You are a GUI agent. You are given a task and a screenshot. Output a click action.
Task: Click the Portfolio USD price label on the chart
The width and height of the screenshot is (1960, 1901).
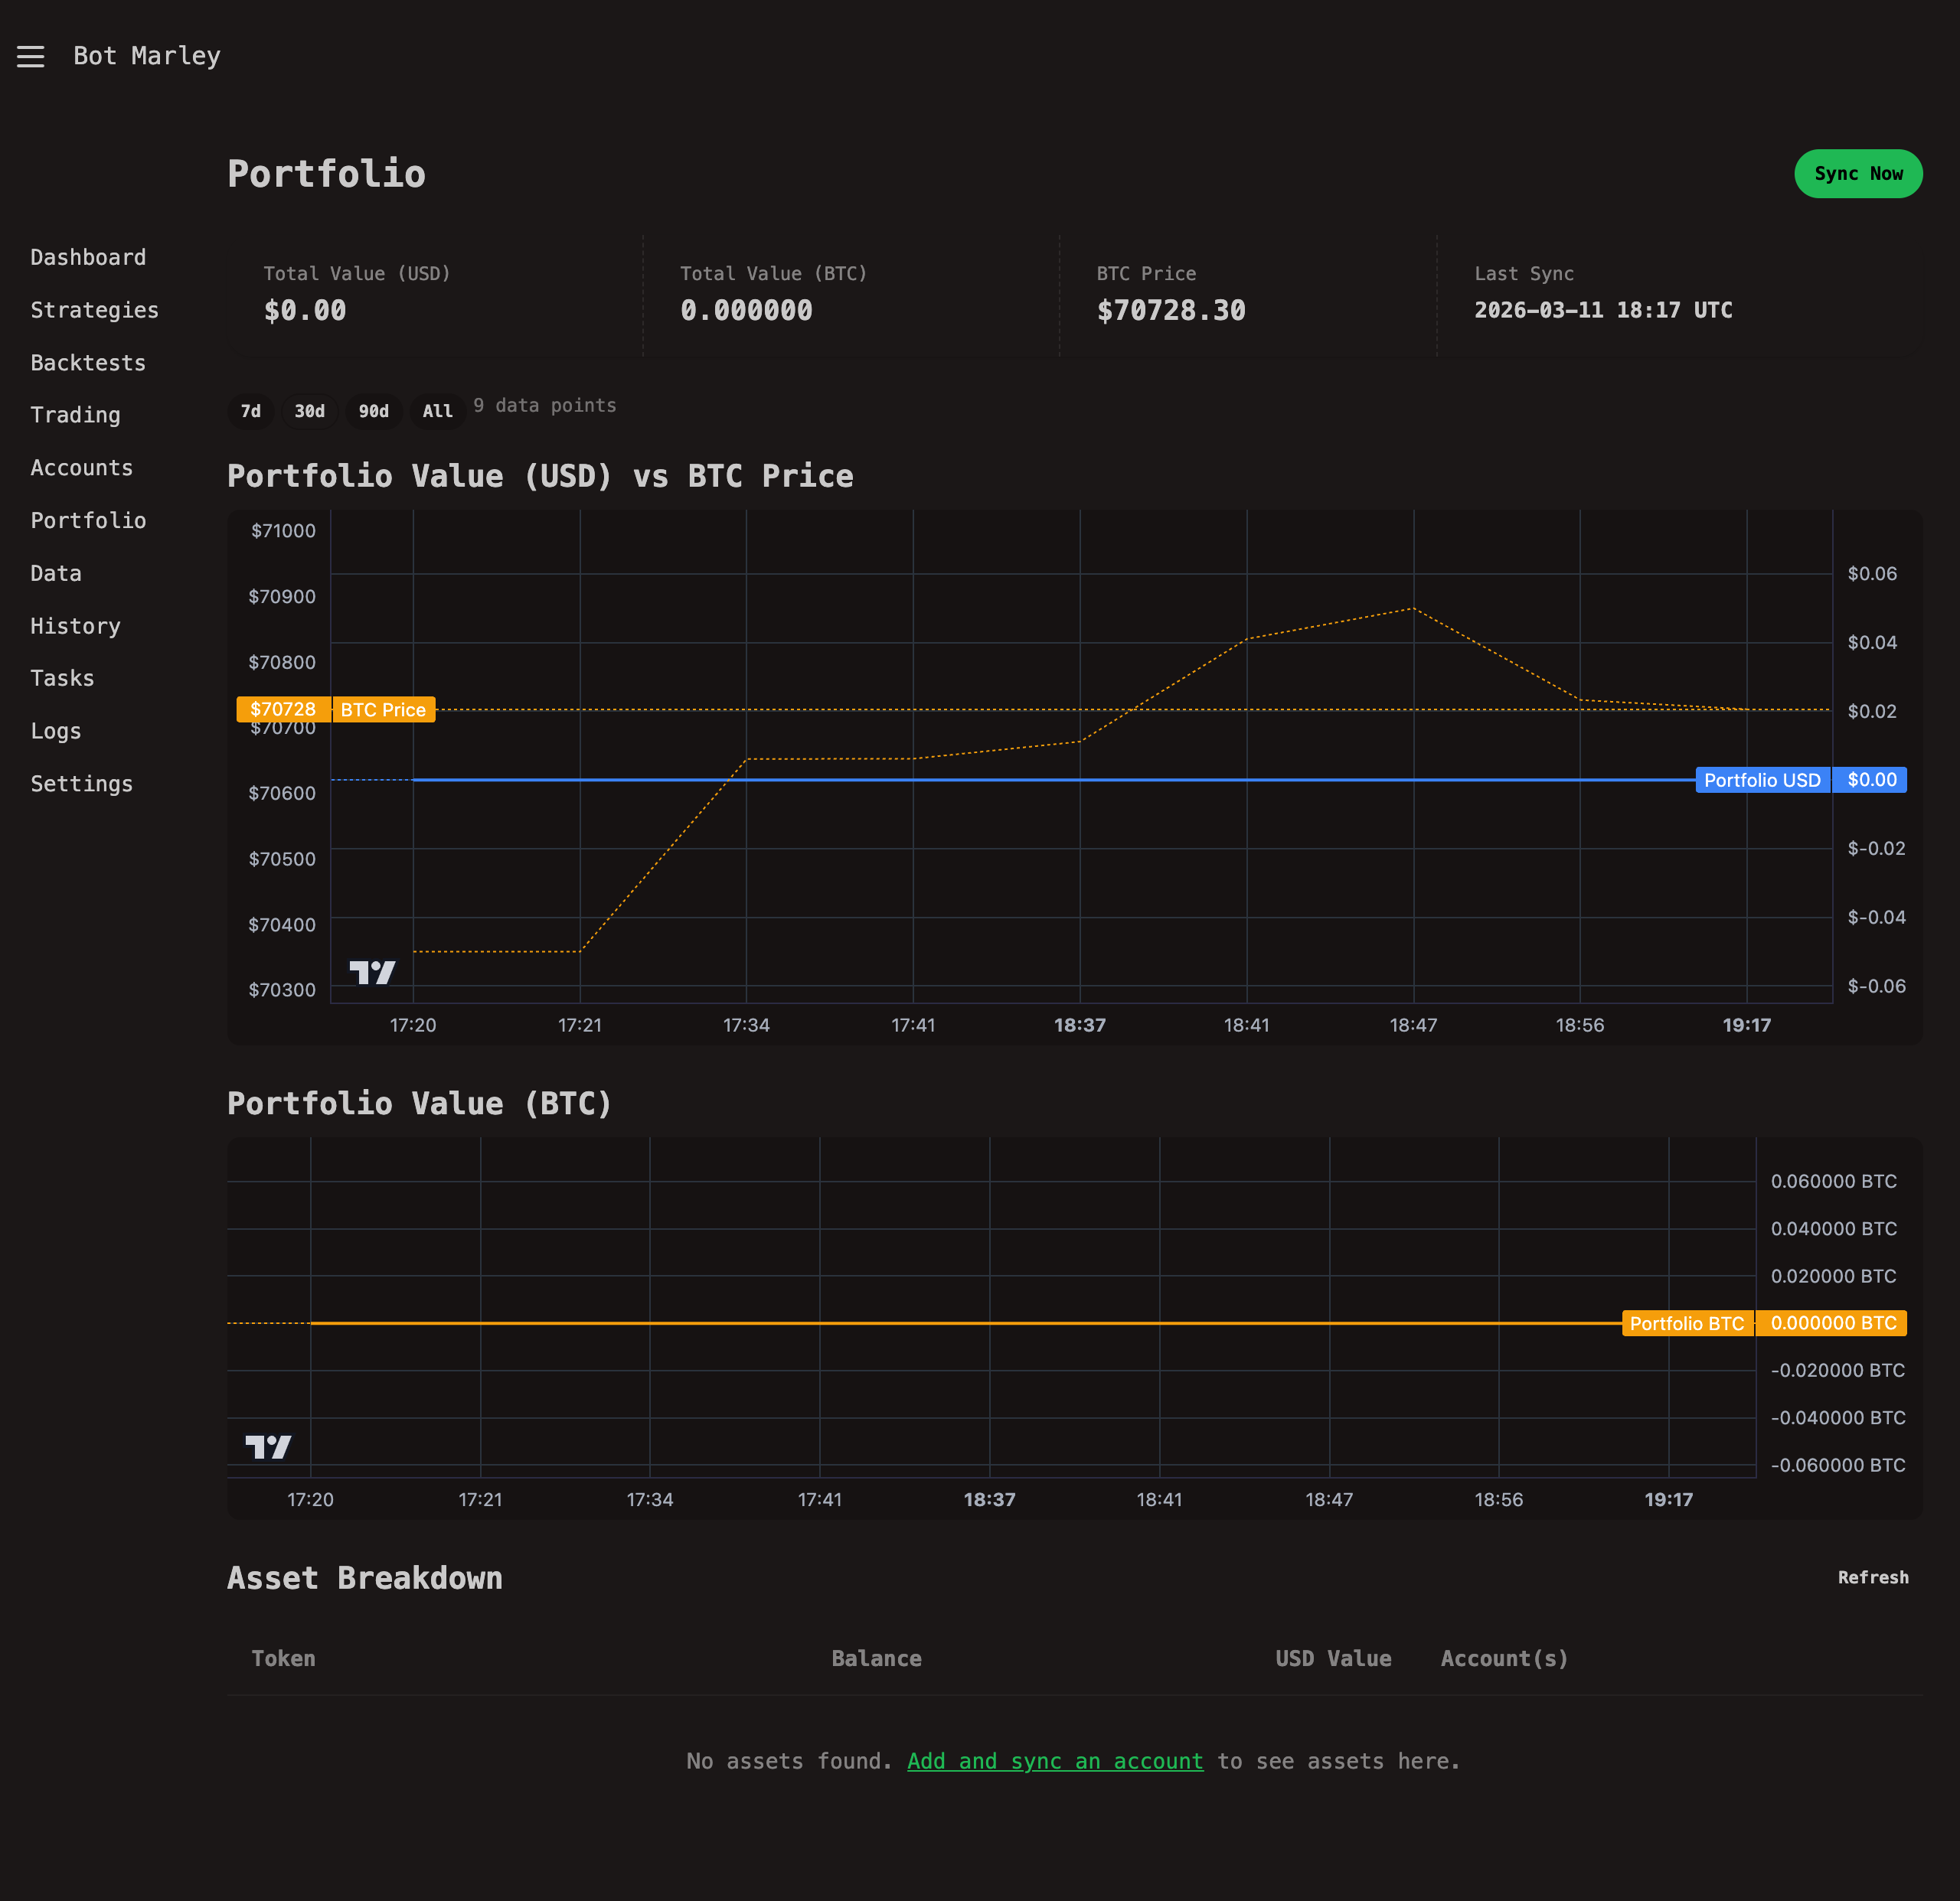pyautogui.click(x=1763, y=780)
